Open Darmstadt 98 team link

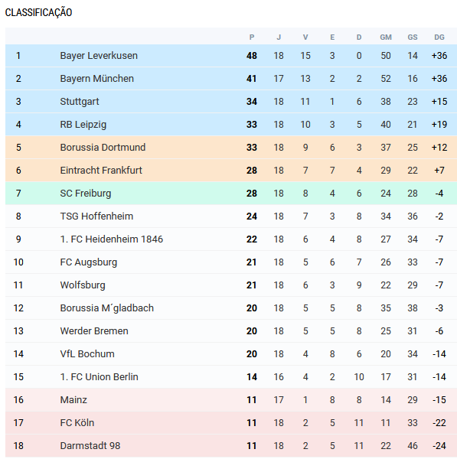click(90, 445)
